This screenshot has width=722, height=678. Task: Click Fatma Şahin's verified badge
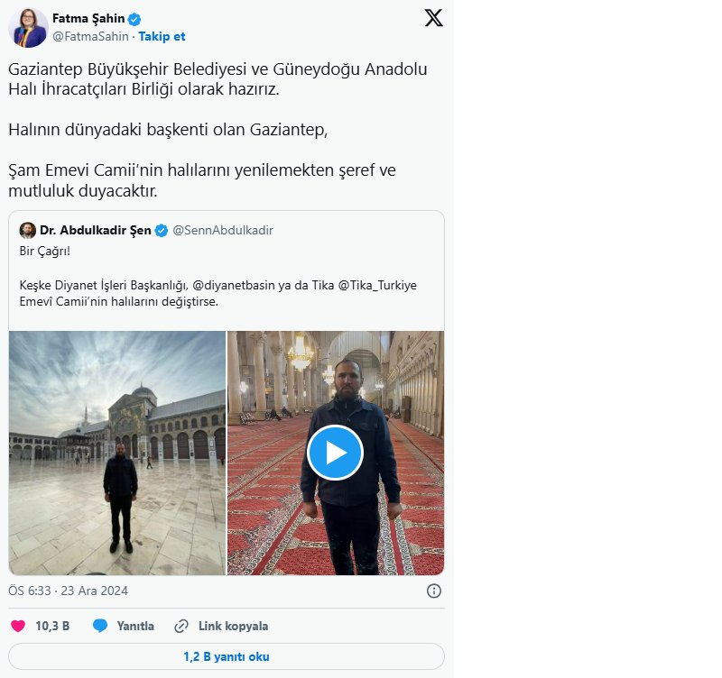(134, 19)
